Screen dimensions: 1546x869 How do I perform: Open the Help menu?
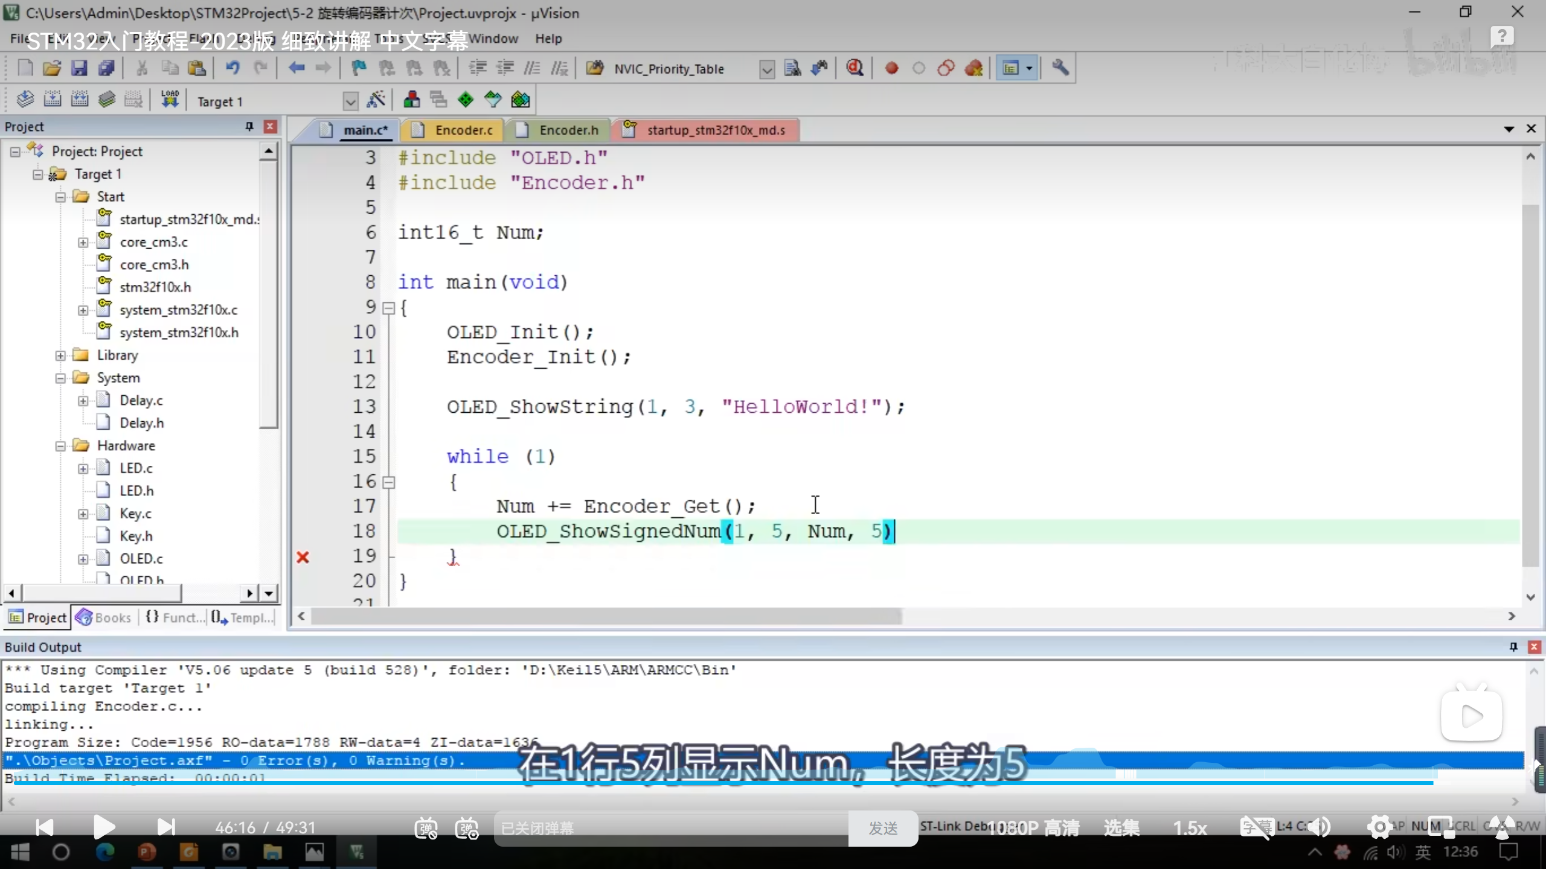pyautogui.click(x=548, y=39)
